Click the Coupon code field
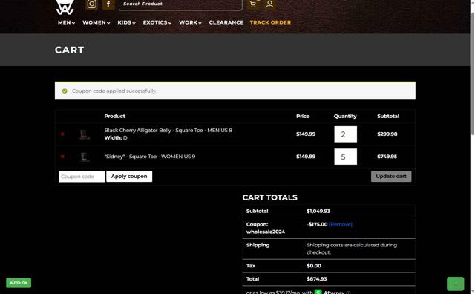This screenshot has width=475, height=294. 82,177
